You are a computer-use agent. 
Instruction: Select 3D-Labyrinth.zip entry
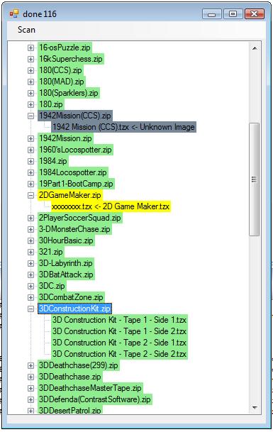click(66, 263)
